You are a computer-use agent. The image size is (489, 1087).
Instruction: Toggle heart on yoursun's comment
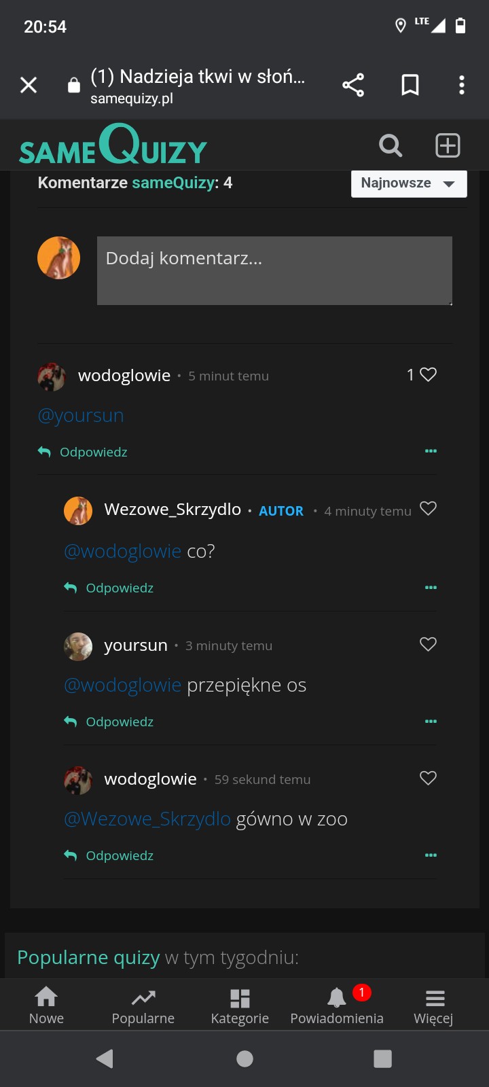pyautogui.click(x=428, y=644)
